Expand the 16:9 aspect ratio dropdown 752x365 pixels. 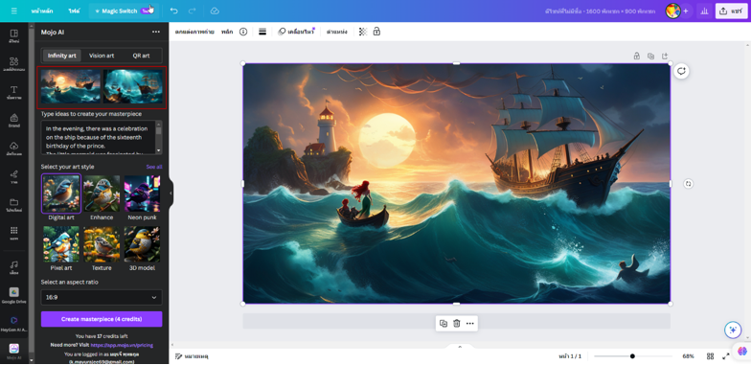pyautogui.click(x=102, y=297)
